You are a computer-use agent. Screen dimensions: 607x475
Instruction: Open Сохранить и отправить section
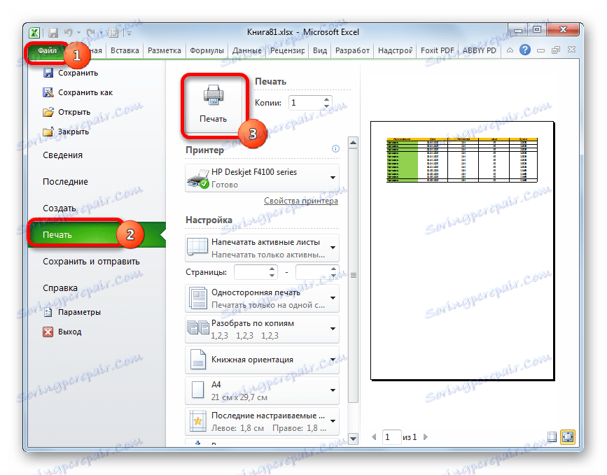pyautogui.click(x=91, y=262)
